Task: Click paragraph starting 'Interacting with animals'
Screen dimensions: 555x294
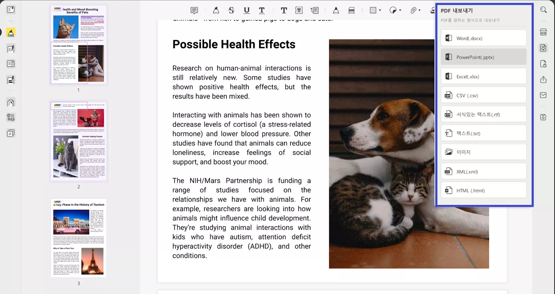Action: tap(241, 138)
